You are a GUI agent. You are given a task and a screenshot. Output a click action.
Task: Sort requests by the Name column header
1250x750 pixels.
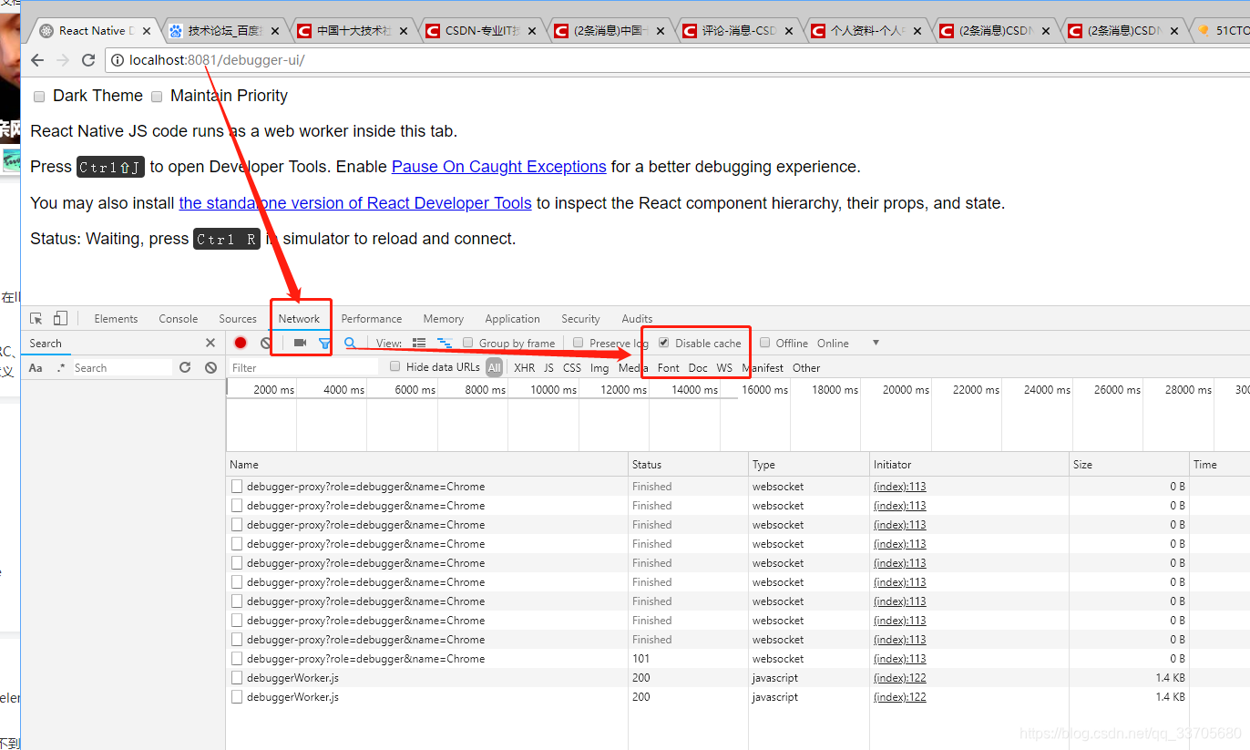[427, 464]
